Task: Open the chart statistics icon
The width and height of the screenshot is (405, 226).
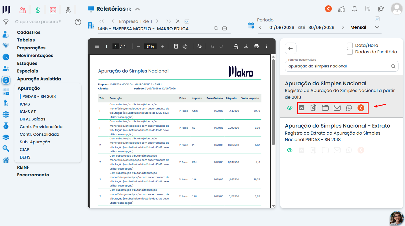Action: 341,9
